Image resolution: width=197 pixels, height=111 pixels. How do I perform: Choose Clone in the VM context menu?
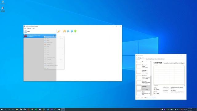[54, 39]
